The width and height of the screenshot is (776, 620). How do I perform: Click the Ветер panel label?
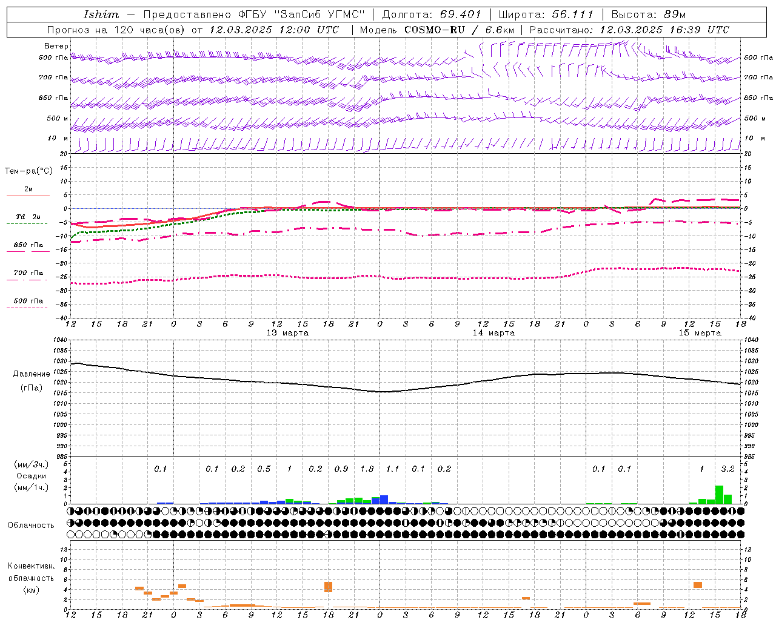56,46
